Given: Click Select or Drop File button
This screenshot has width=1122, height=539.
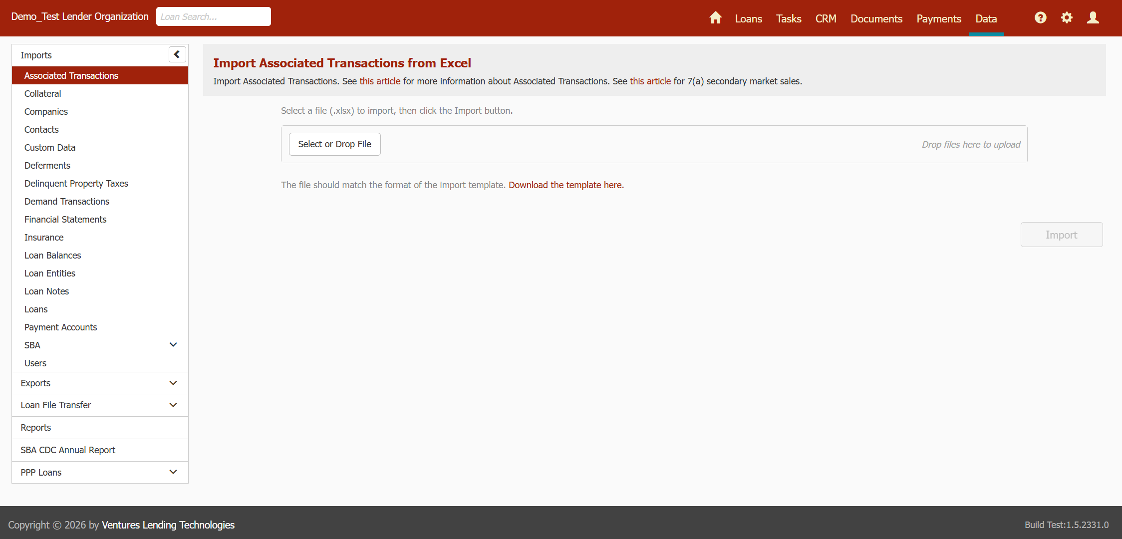Looking at the screenshot, I should [x=334, y=144].
